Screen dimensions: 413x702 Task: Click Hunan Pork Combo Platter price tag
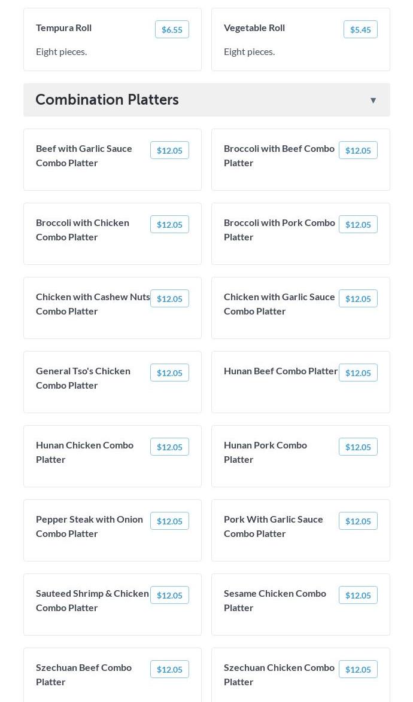pyautogui.click(x=358, y=447)
